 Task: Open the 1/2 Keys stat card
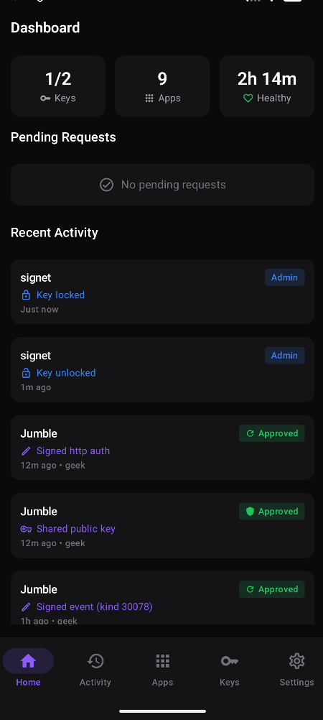tap(58, 86)
